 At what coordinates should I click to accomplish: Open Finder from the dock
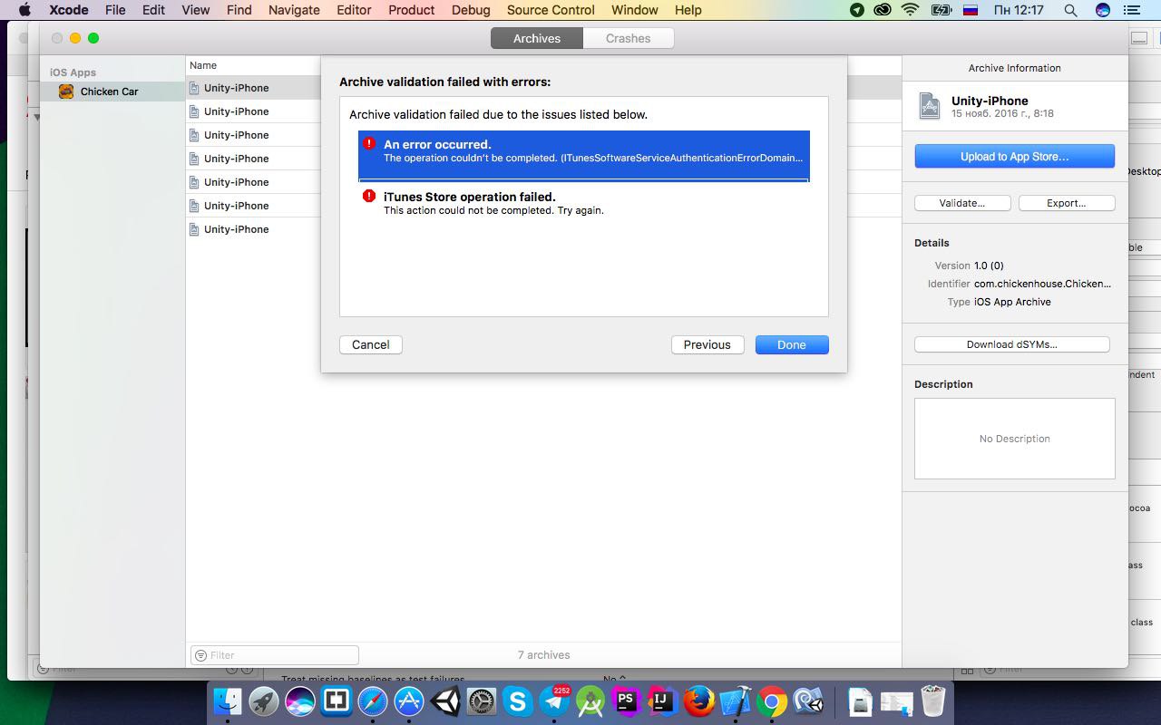pos(228,701)
